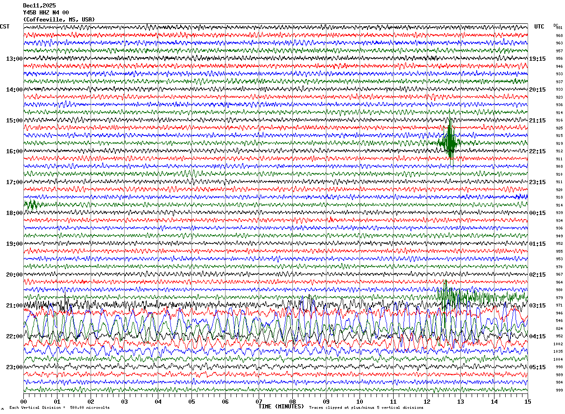The height and width of the screenshot is (414, 565).
Task: Select the 03 minute axis tick label
Action: [124, 401]
